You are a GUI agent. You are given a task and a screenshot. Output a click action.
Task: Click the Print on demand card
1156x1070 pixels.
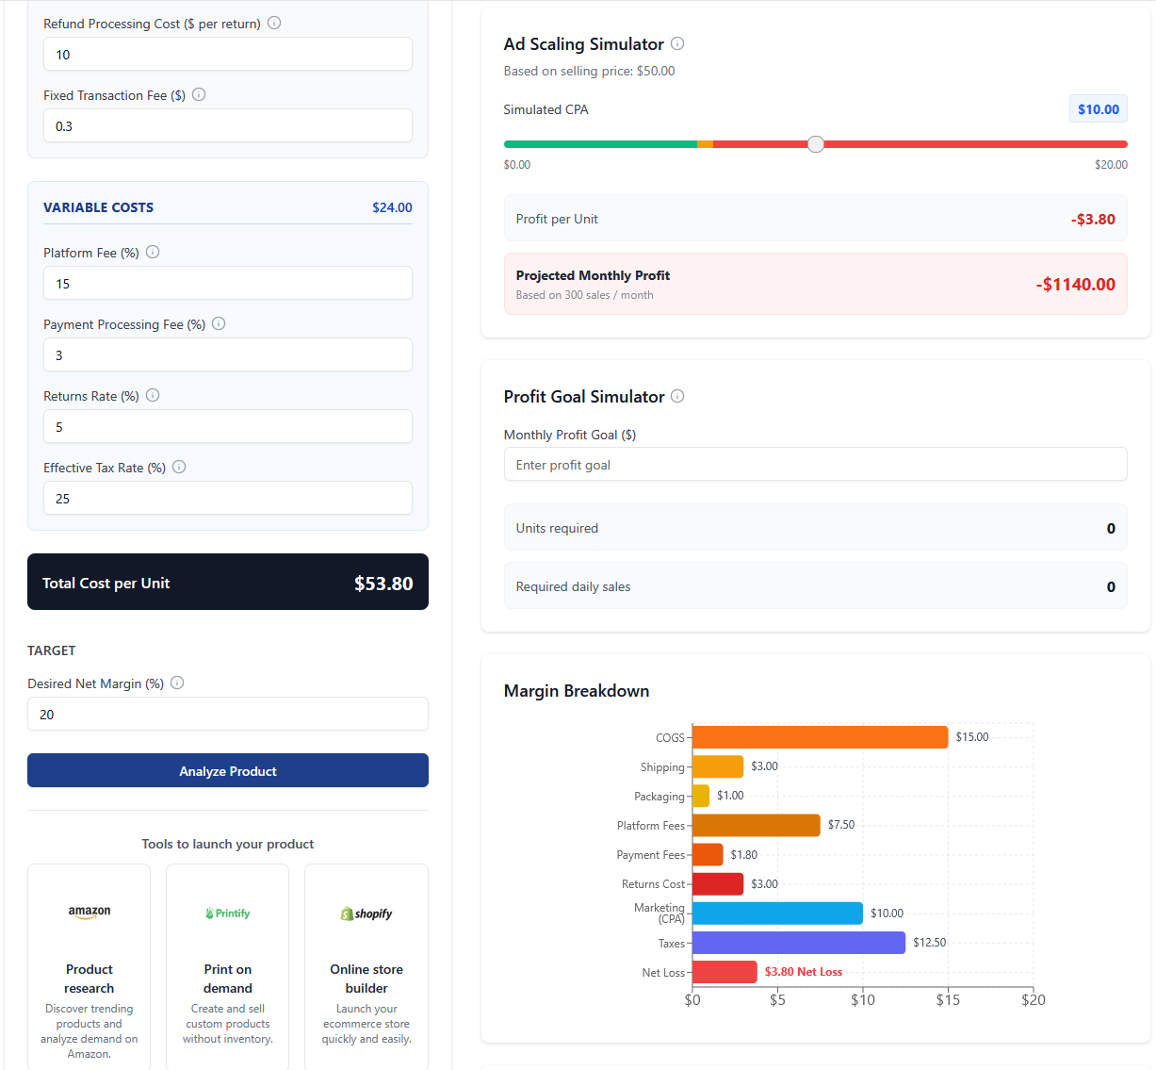coord(227,965)
